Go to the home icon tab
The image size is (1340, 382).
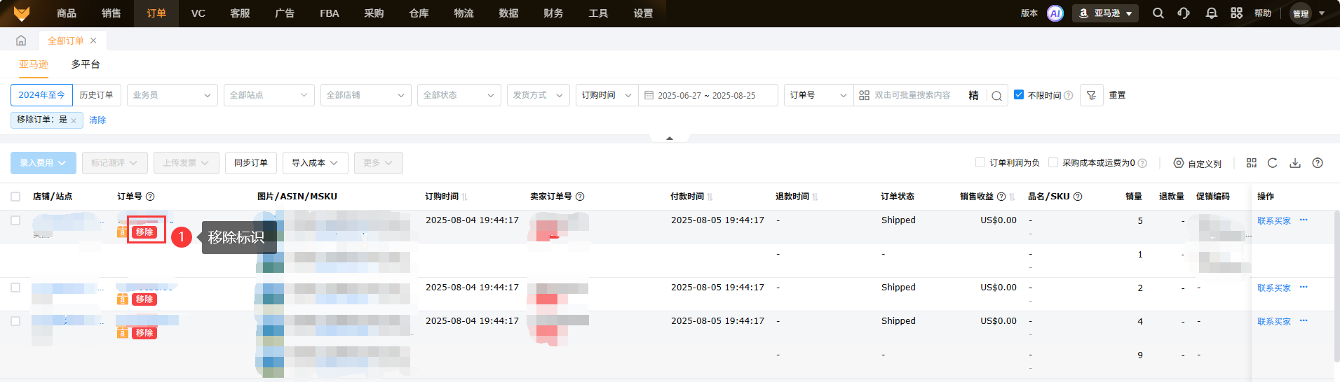click(x=21, y=41)
